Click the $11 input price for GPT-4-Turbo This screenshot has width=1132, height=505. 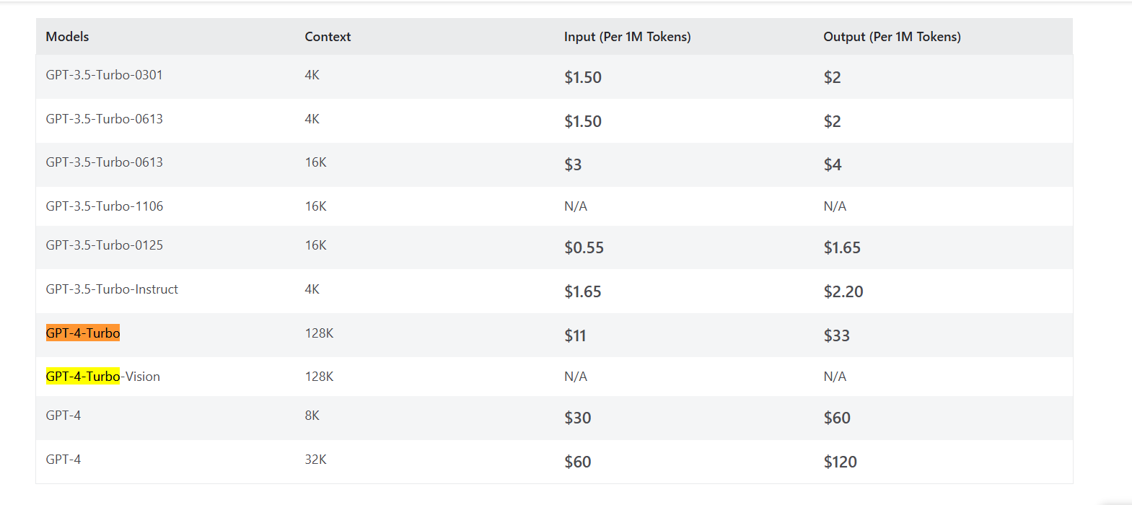(575, 335)
